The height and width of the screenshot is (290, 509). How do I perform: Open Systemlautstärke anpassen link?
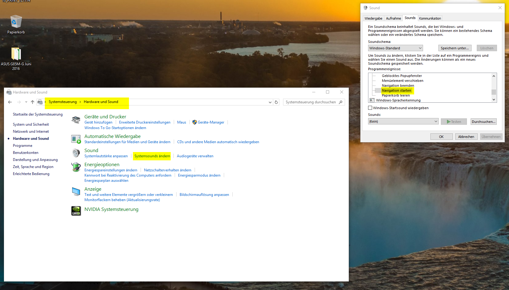click(x=106, y=156)
